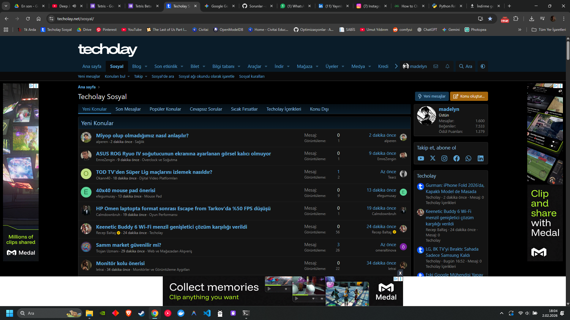Show all bookmarks overflow chevron
The width and height of the screenshot is (570, 320).
pos(520,30)
